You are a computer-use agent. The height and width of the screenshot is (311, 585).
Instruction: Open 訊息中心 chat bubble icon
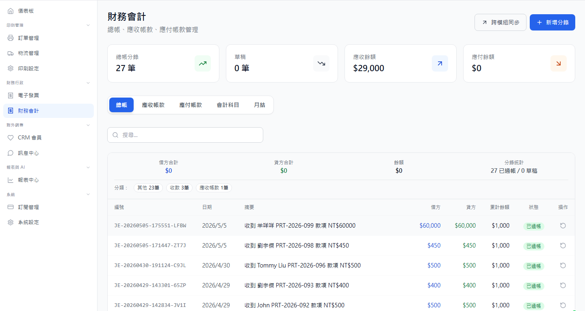pyautogui.click(x=11, y=153)
